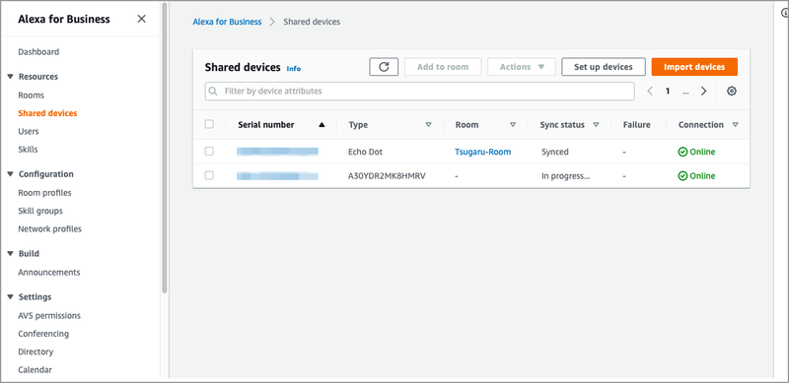Go to previous page of devices

pyautogui.click(x=650, y=91)
